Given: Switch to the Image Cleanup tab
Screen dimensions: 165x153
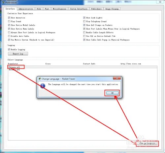Looking at the screenshot, I should (112, 9).
